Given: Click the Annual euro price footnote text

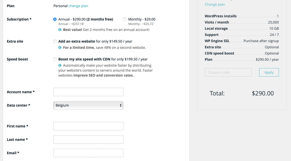Looking at the screenshot, I should [x=71, y=24].
